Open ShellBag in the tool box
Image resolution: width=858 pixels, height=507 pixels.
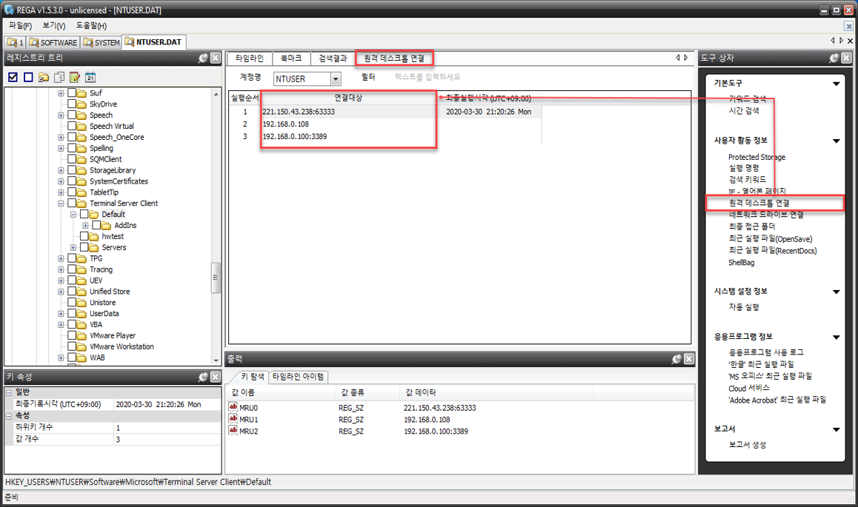741,263
